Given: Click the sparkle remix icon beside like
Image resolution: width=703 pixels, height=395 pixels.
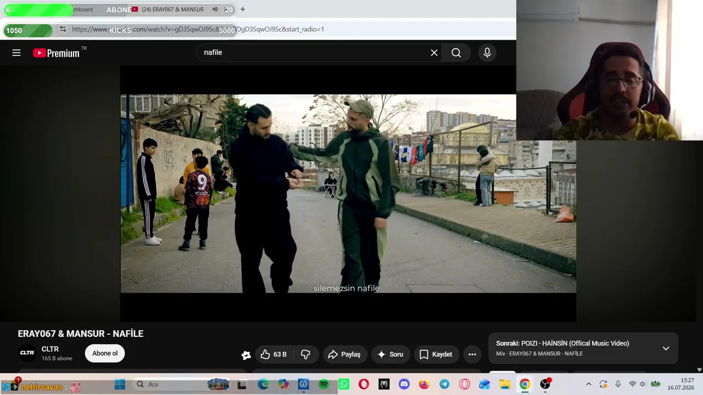Looking at the screenshot, I should (246, 355).
